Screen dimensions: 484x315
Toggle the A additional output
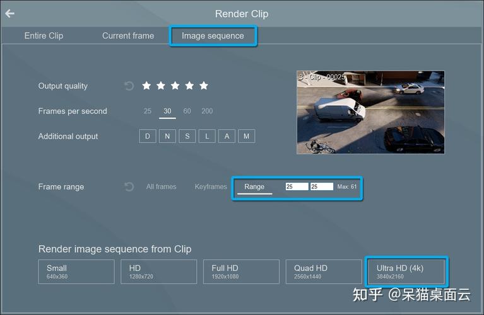(227, 136)
